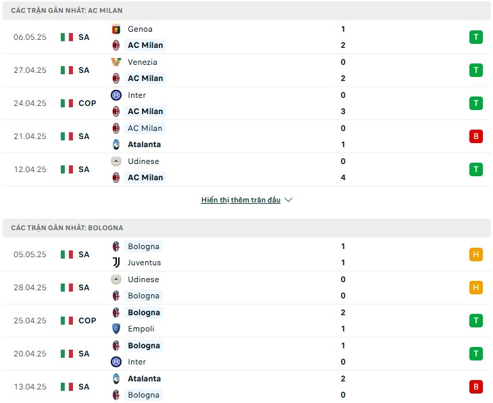Open AC Milan team name in Genoa match
The image size is (493, 403).
[x=145, y=45]
